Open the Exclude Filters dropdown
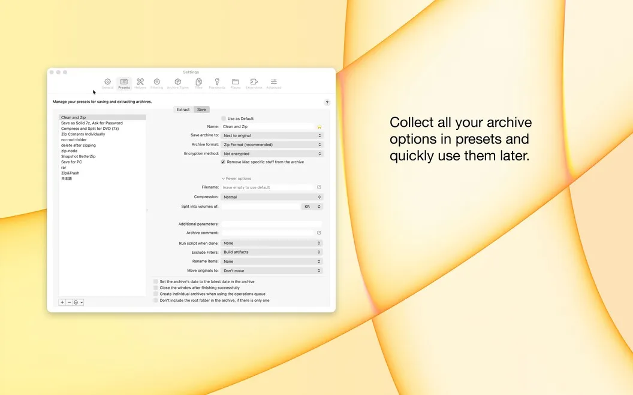Screen dimensions: 633x395 click(272, 252)
